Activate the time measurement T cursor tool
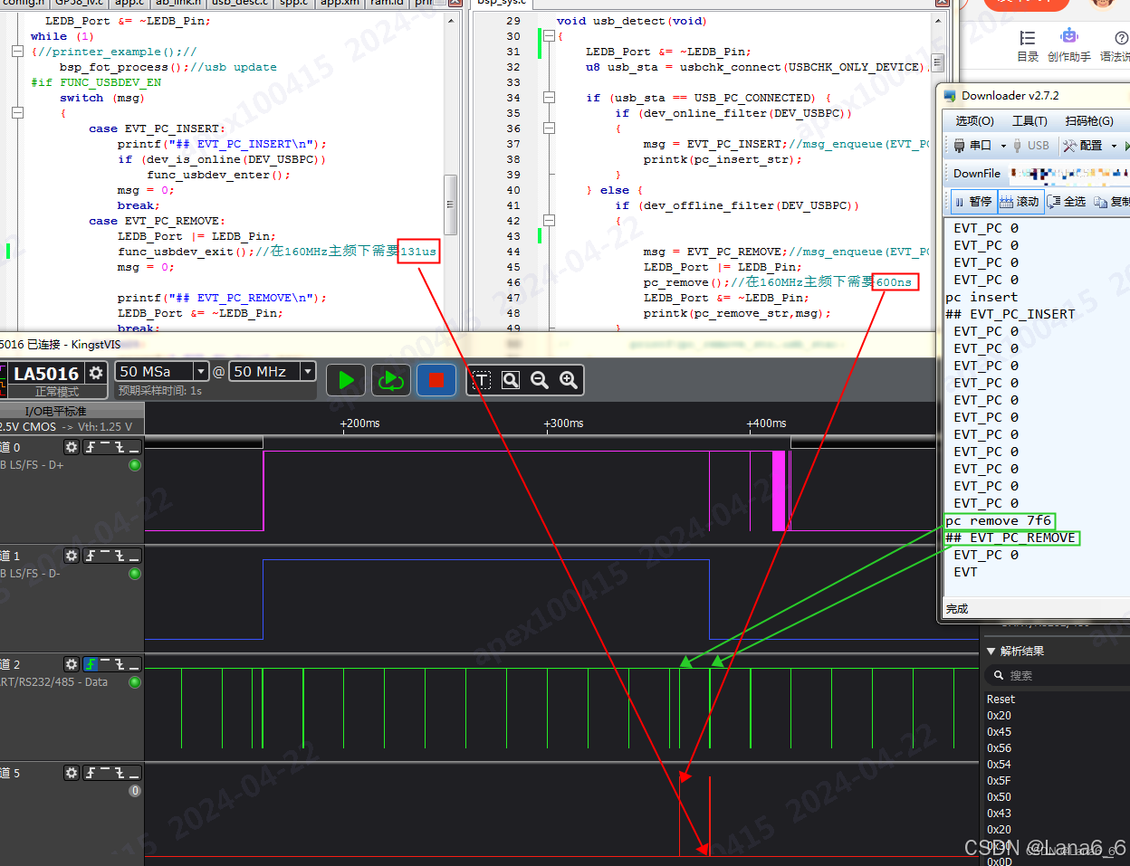This screenshot has height=866, width=1130. pos(482,380)
